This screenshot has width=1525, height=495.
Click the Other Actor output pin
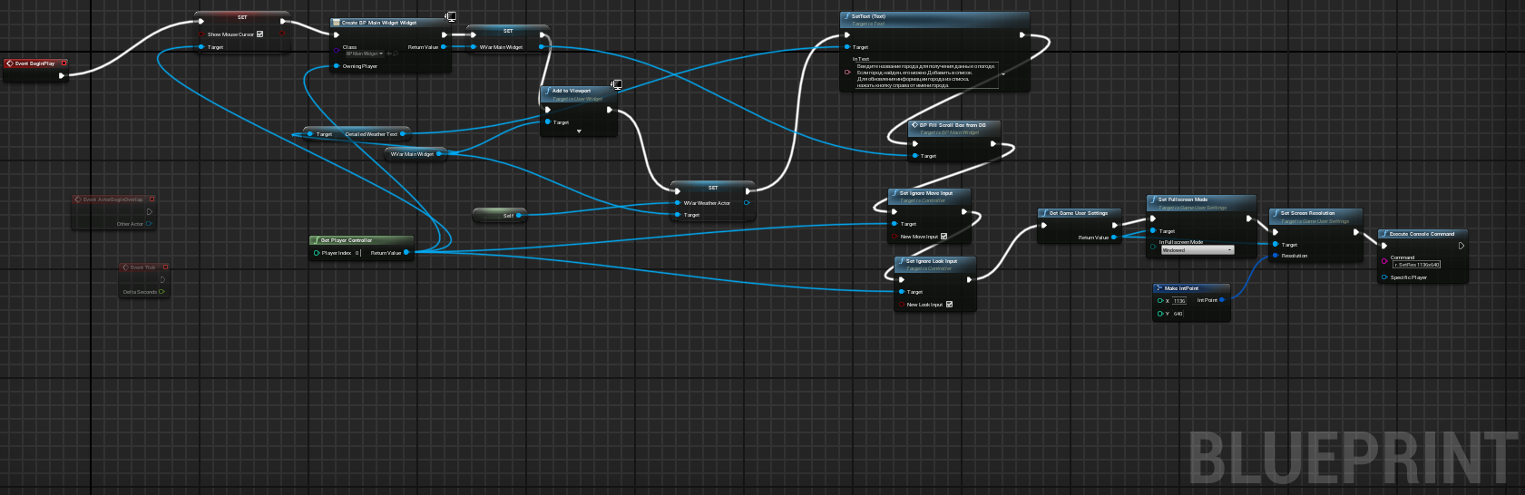tap(149, 224)
